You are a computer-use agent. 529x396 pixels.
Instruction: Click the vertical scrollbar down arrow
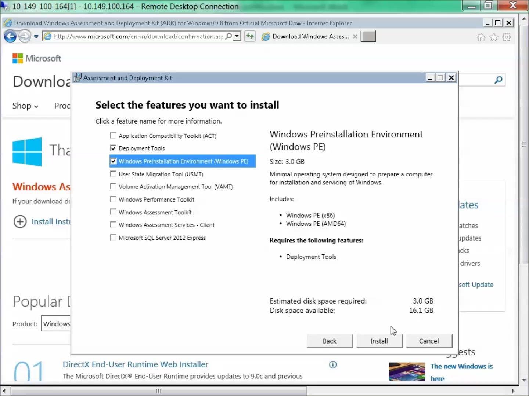[524, 380]
